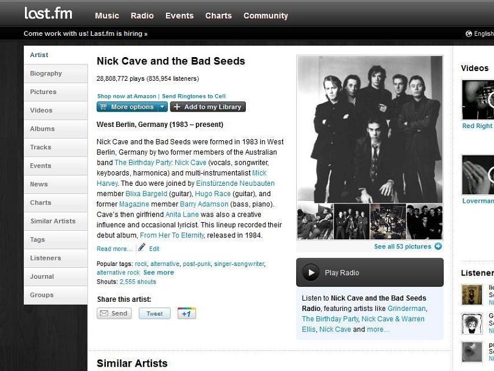Click the pencil icon next to Edit
The width and height of the screenshot is (494, 371).
pos(142,248)
